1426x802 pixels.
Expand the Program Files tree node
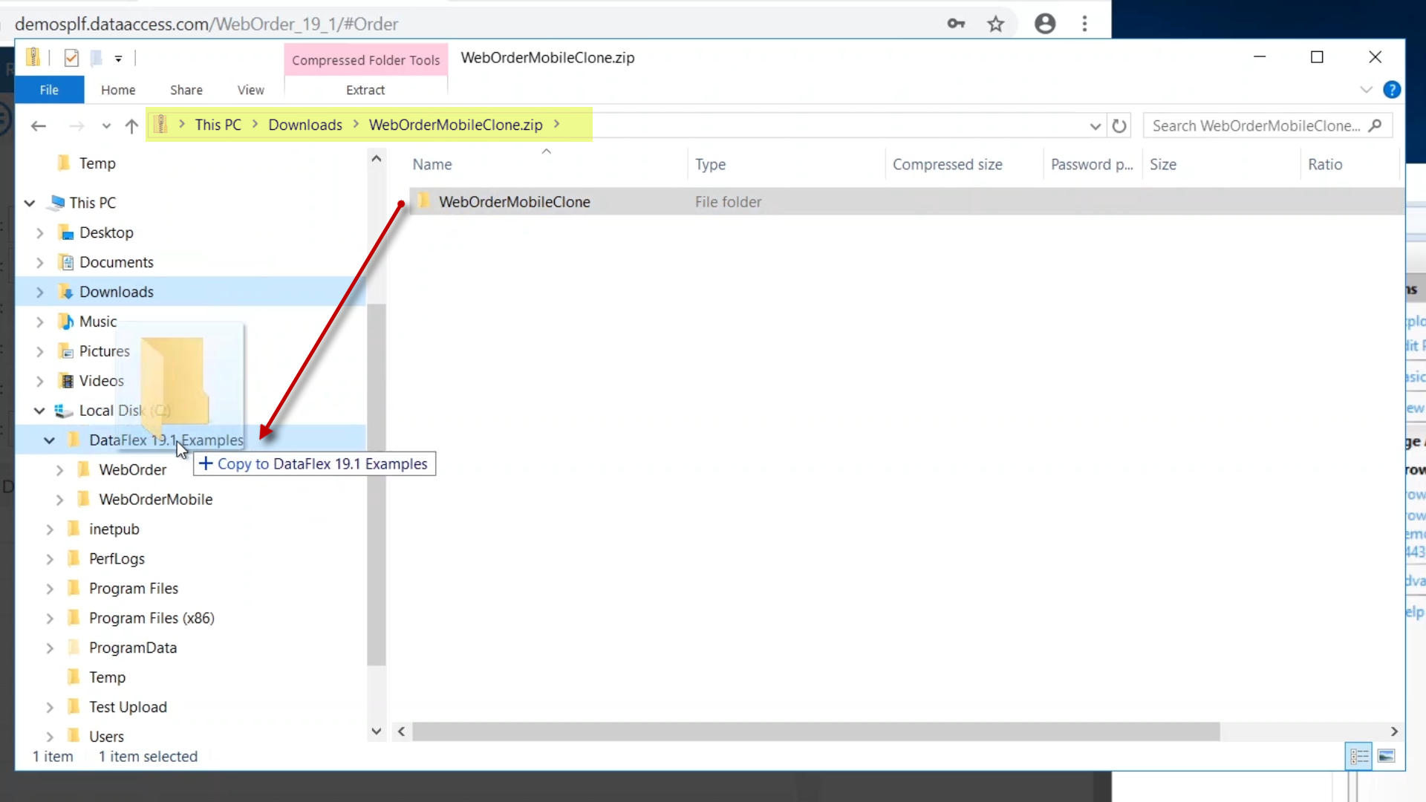point(50,589)
